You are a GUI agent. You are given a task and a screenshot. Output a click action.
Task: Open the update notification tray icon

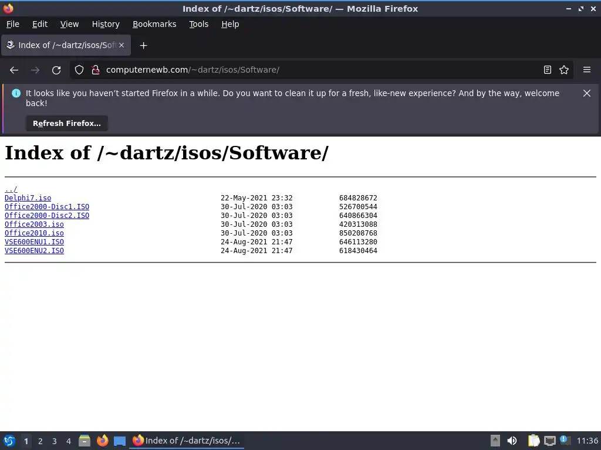[x=565, y=440]
